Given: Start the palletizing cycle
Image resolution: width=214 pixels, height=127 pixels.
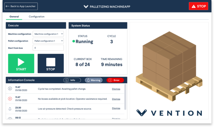Looking at the screenshot, I should pyautogui.click(x=21, y=63).
